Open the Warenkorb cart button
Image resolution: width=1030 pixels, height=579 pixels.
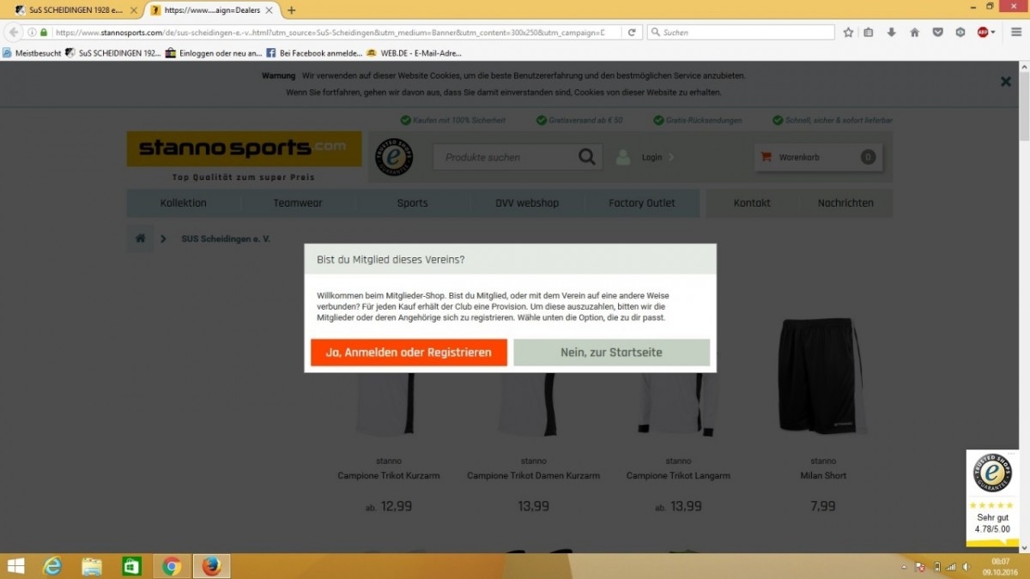coord(818,157)
